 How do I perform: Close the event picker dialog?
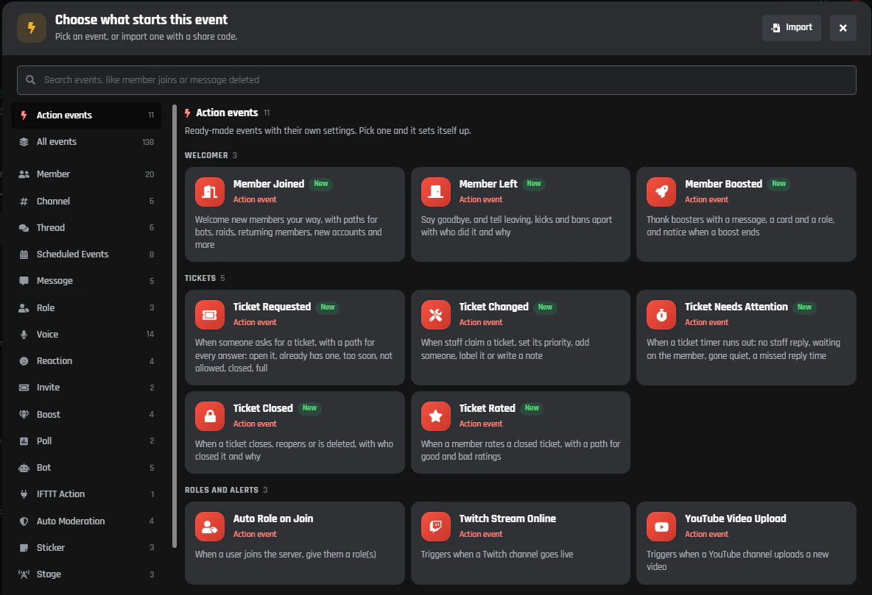[843, 28]
